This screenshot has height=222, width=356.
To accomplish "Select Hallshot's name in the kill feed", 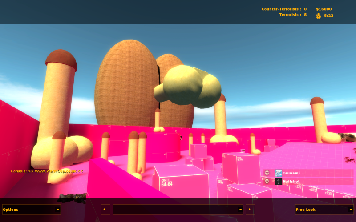I will click(291, 182).
